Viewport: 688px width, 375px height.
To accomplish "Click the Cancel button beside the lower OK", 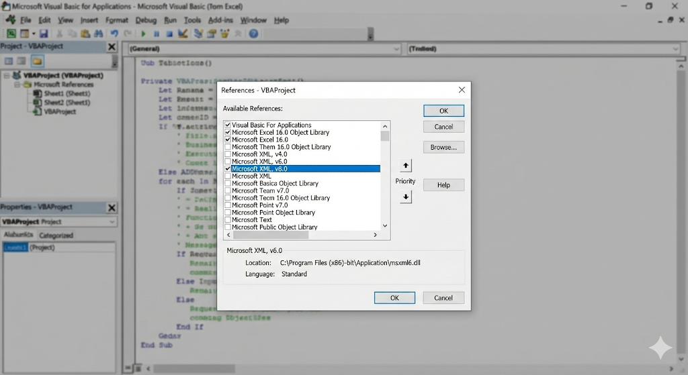I will point(443,298).
